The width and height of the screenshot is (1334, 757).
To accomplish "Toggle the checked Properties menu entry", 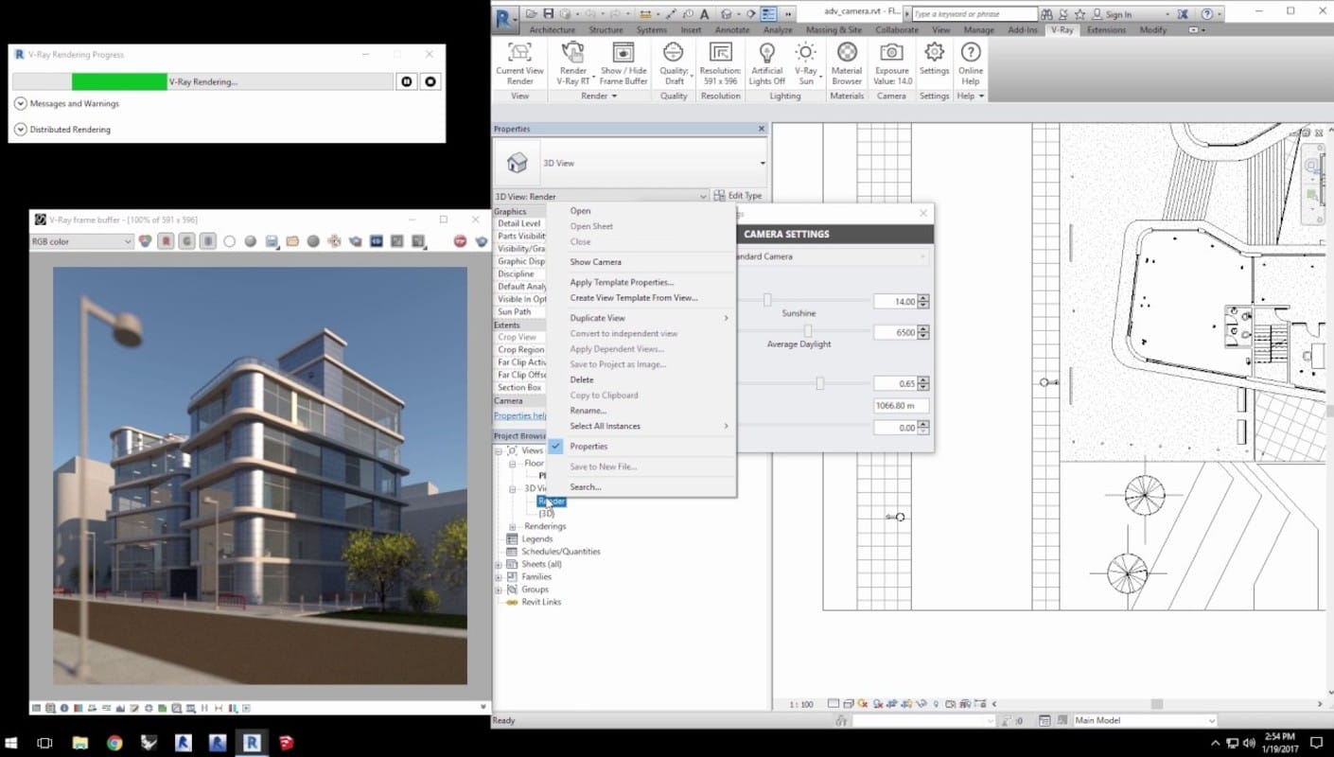I will tap(588, 447).
